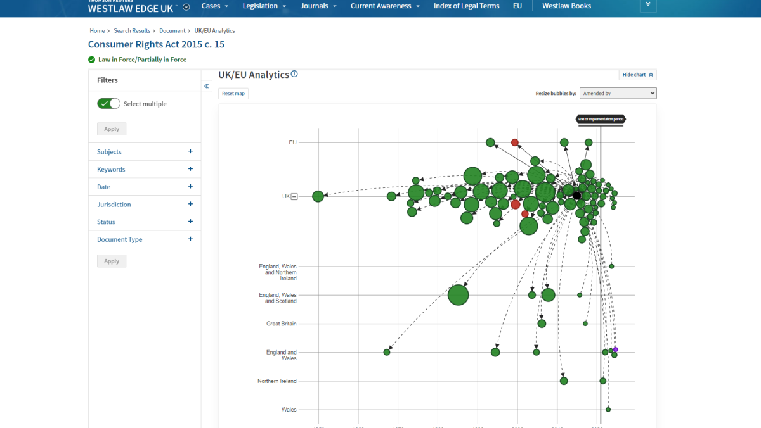
Task: Expand the Subjects filter
Action: tap(190, 151)
